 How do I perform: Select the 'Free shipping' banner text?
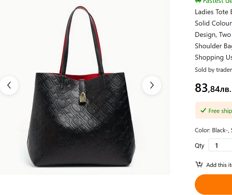pyautogui.click(x=220, y=111)
